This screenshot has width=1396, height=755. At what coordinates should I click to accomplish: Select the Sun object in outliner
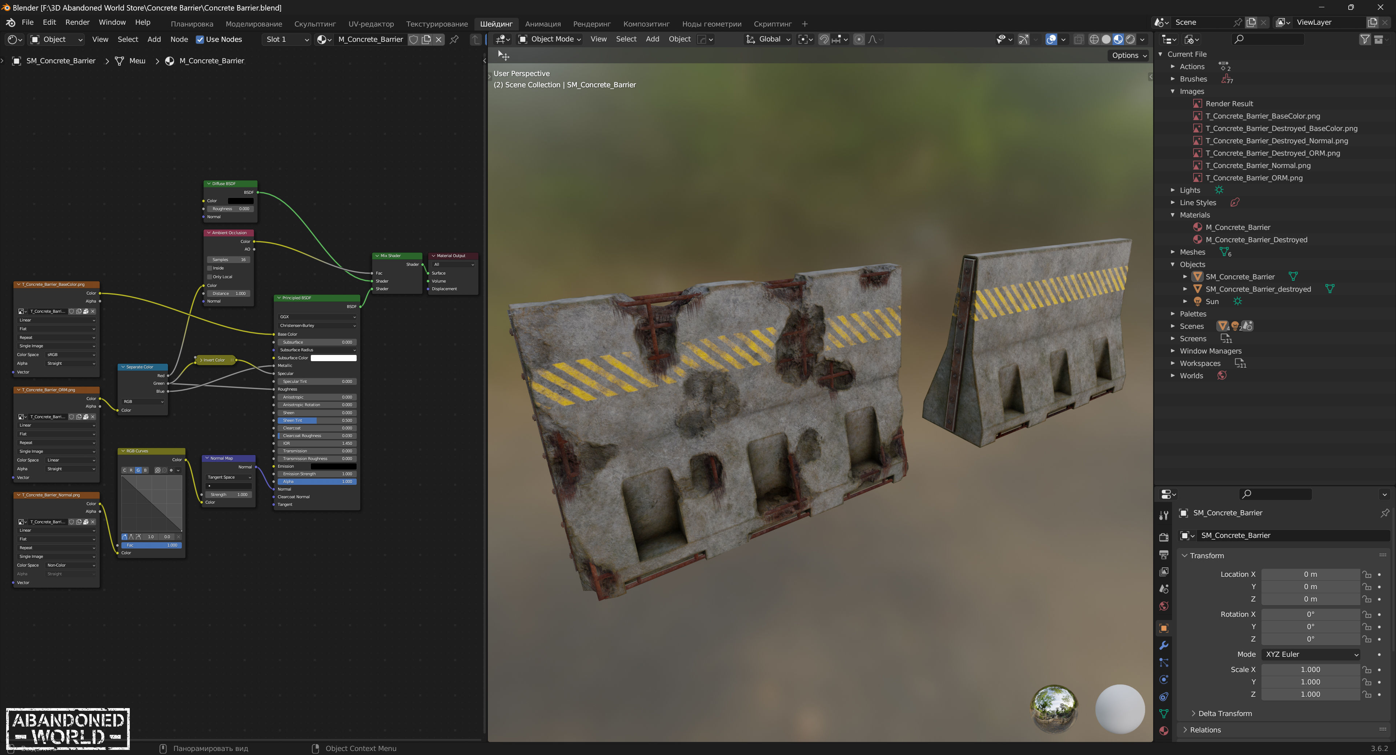click(1212, 302)
